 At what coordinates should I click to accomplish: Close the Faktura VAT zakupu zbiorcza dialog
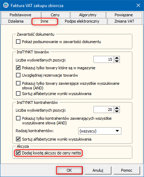pyautogui.click(x=138, y=5)
